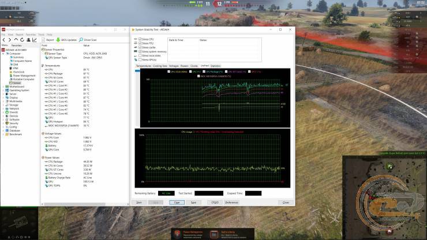Screen dimensions: 427x240
Task: Click the Preferences button
Action: [231, 202]
